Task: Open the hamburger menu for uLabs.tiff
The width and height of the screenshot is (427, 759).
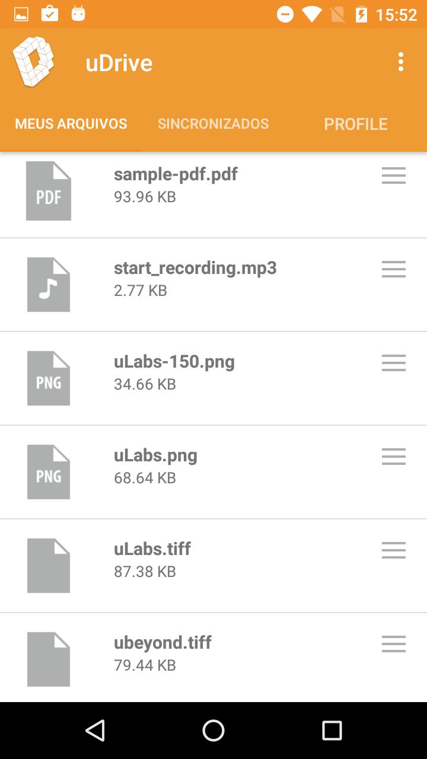Action: click(x=394, y=550)
